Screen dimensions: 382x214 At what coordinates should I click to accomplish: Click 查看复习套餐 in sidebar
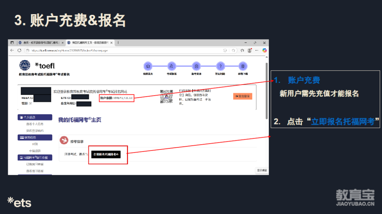(x=35, y=171)
